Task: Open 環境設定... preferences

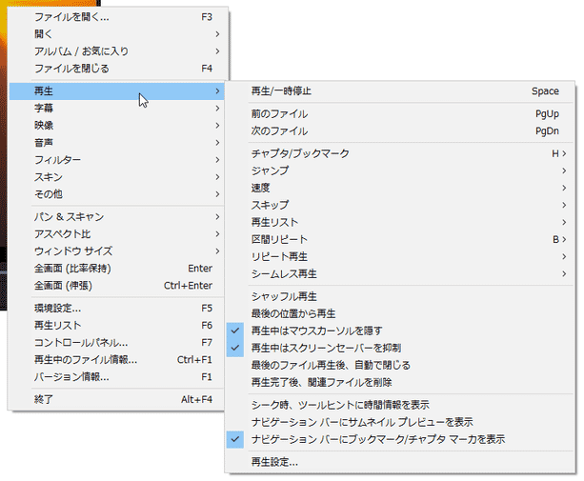Action: (x=57, y=309)
